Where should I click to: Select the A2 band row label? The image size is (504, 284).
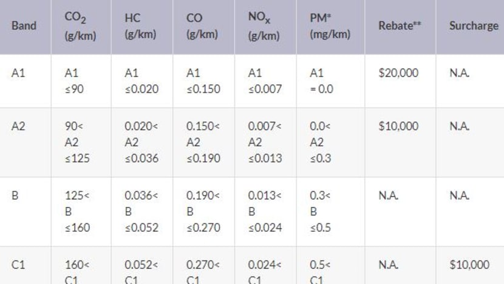tap(18, 126)
